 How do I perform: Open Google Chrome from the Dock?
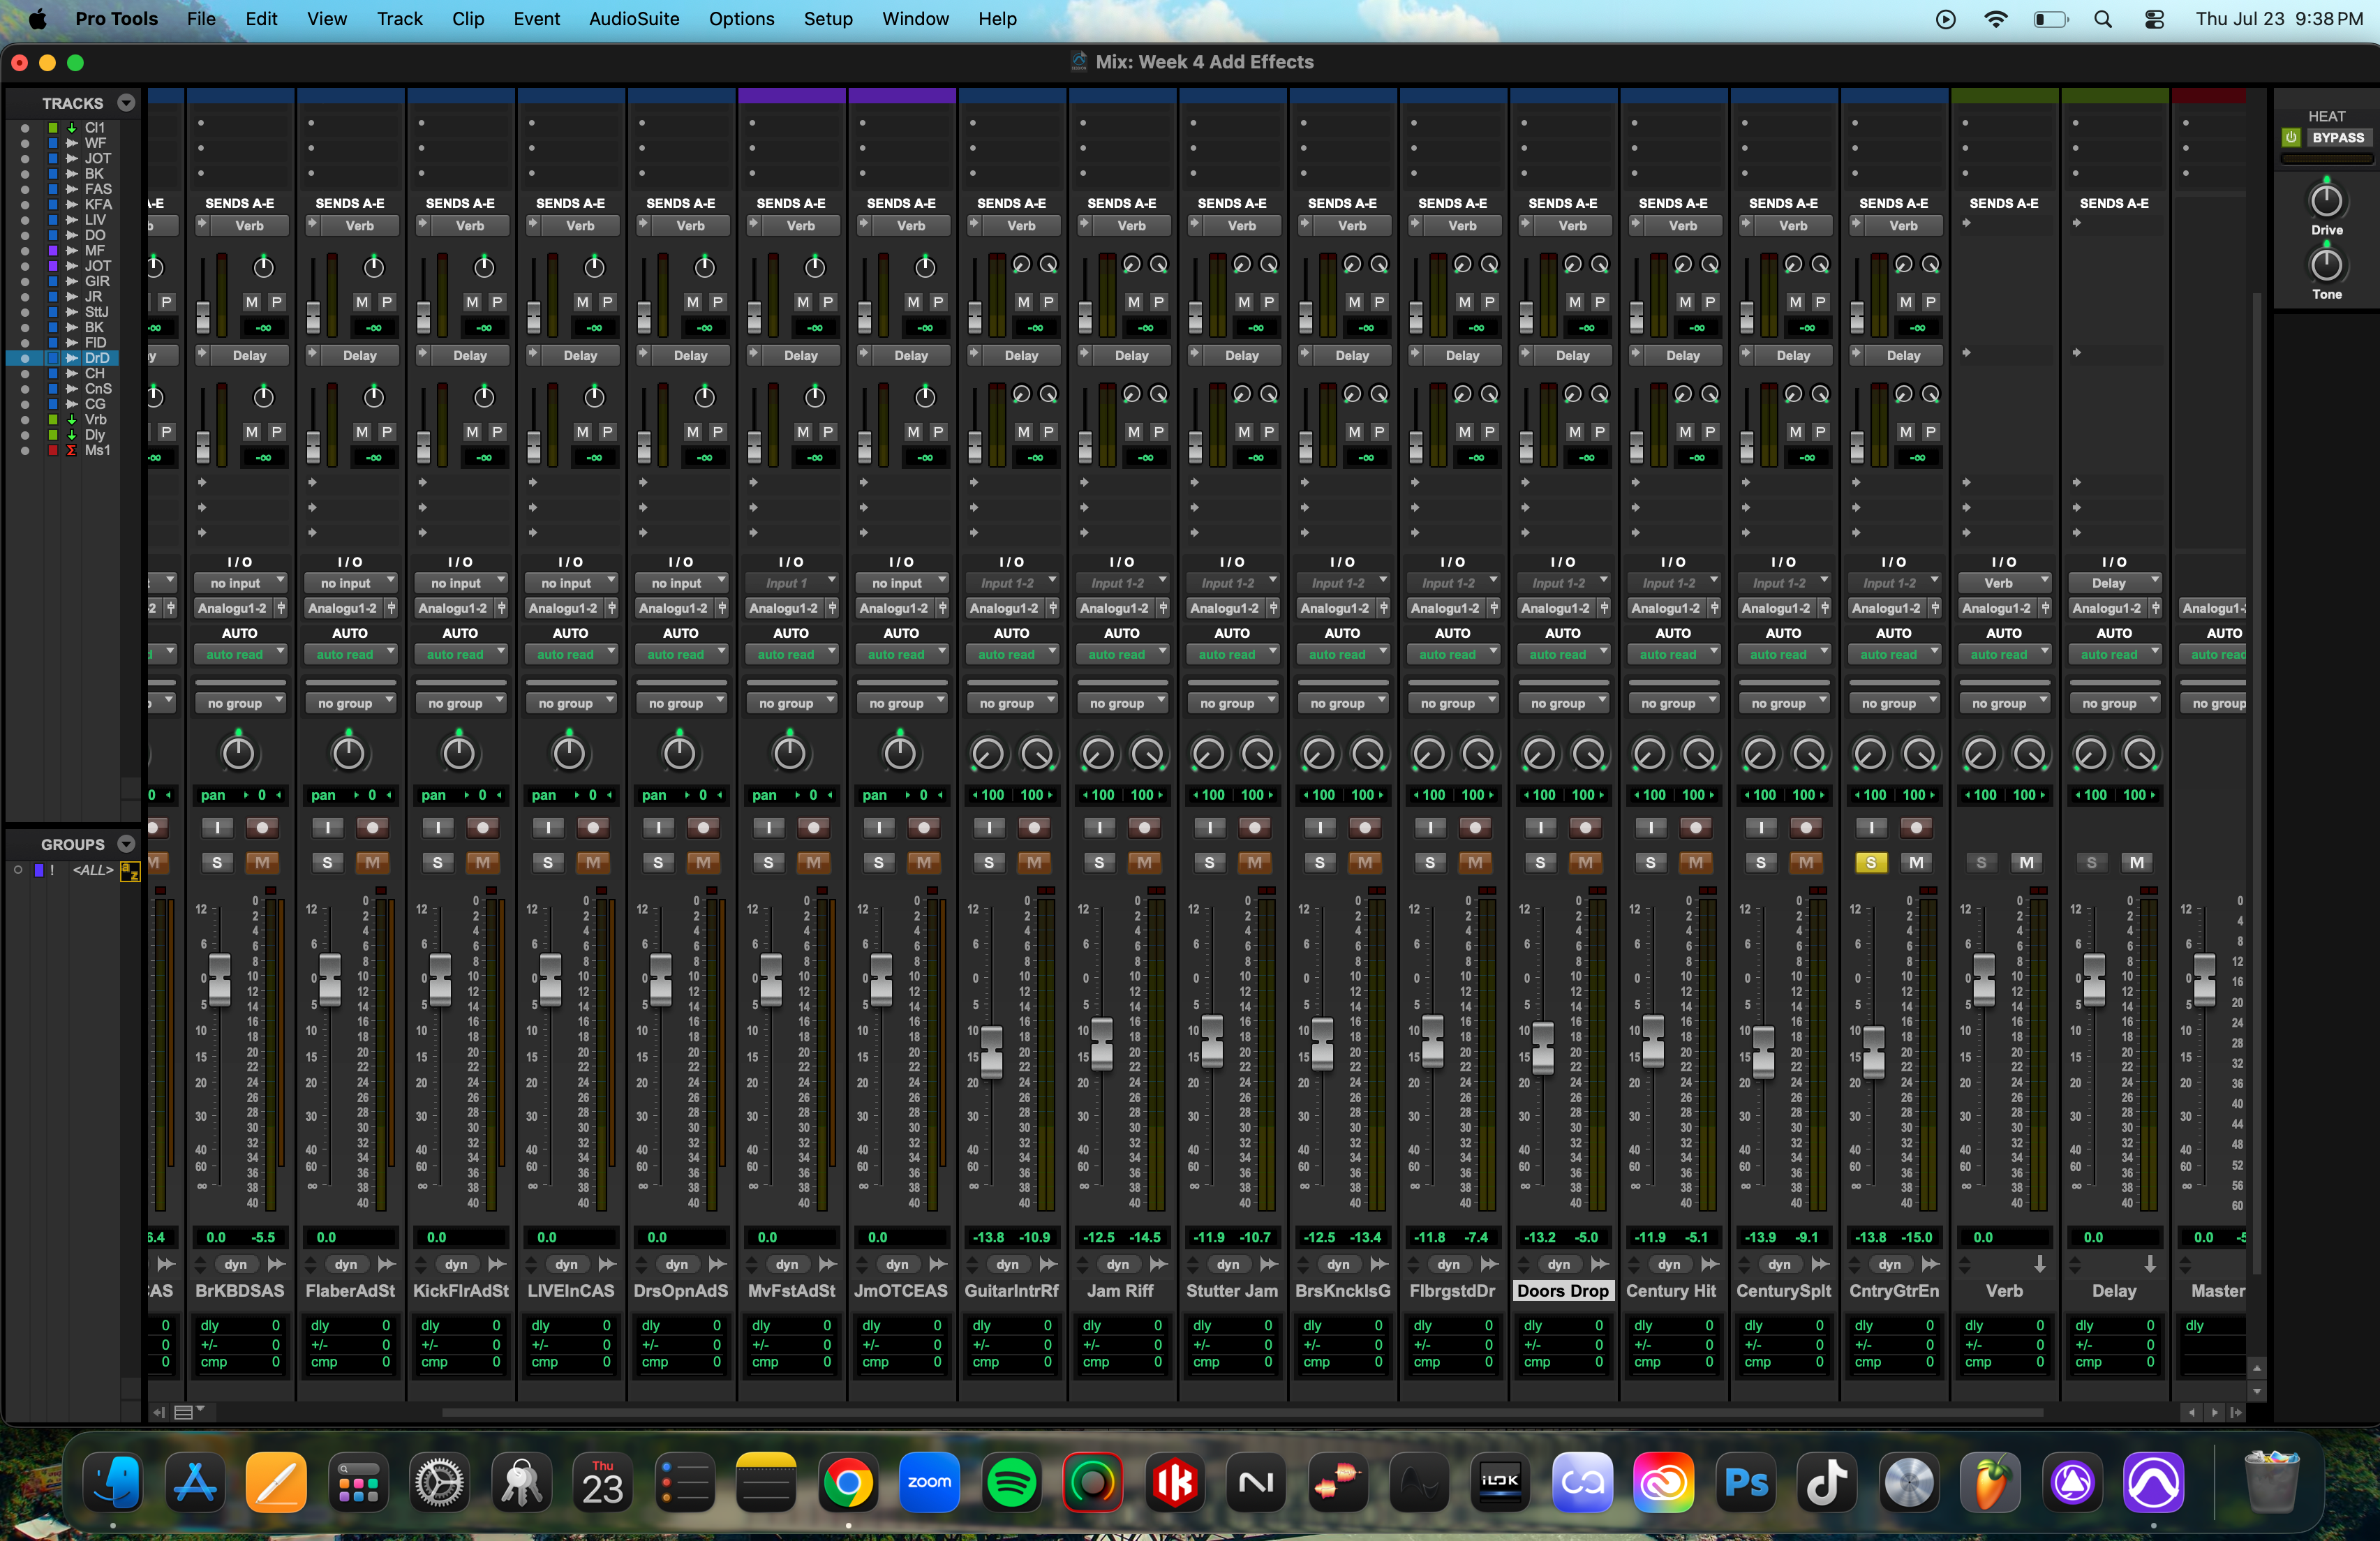(848, 1483)
